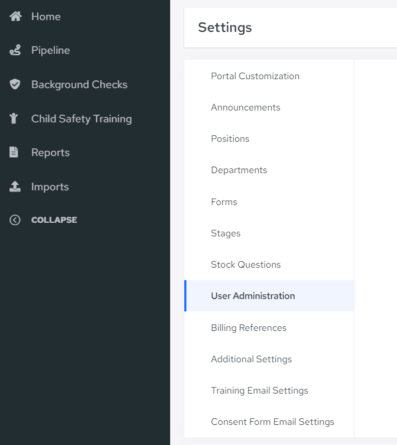
Task: Select the User Administration tab
Action: coord(269,295)
